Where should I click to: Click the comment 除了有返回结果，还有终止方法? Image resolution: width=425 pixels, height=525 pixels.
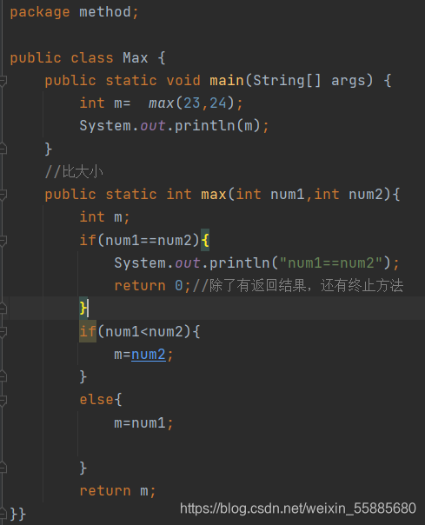[x=307, y=286]
